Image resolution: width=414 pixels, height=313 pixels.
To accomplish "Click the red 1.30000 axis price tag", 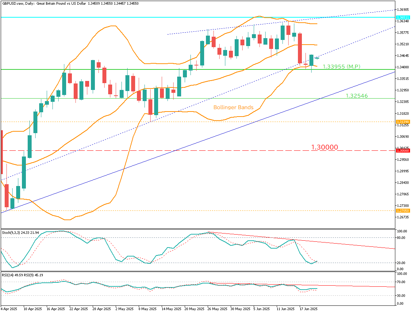I will [402, 150].
